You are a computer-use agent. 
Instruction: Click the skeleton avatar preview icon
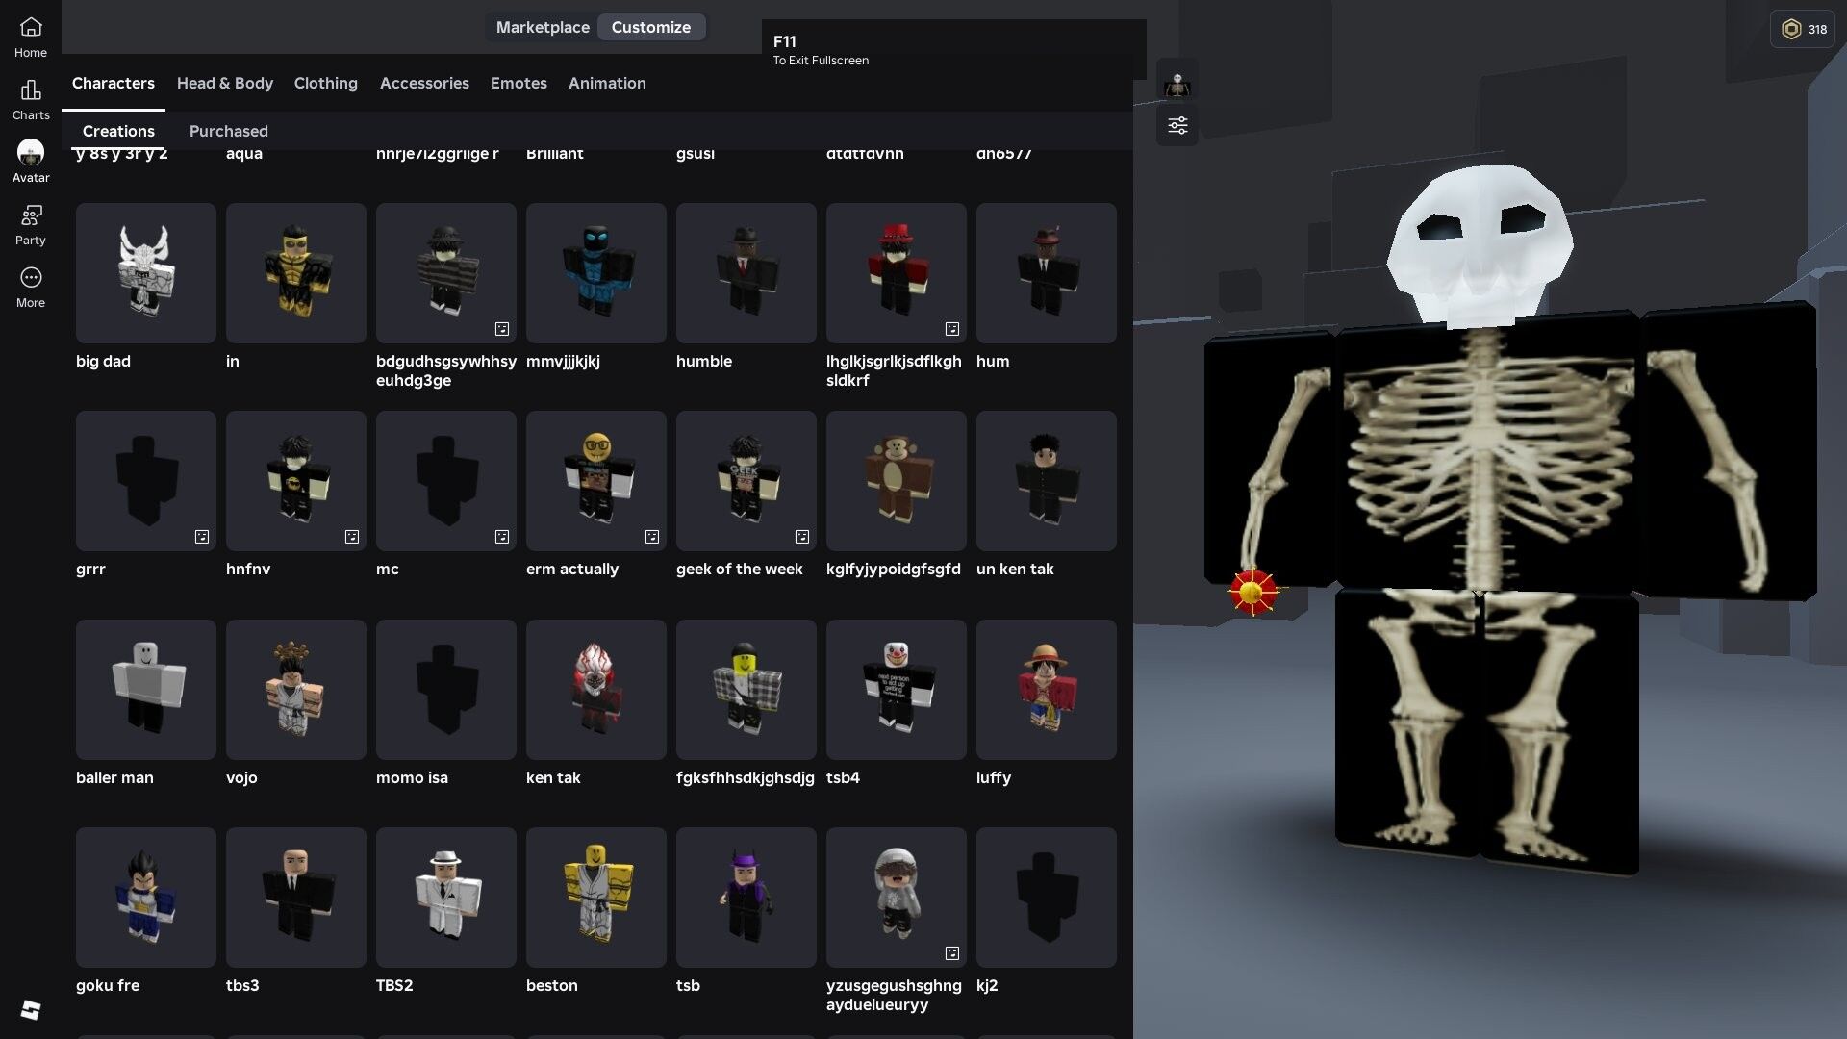click(1177, 85)
